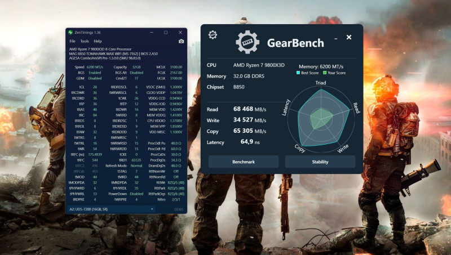The width and height of the screenshot is (451, 255).
Task: Click the Your Score green legend swatch
Action: tap(325, 73)
